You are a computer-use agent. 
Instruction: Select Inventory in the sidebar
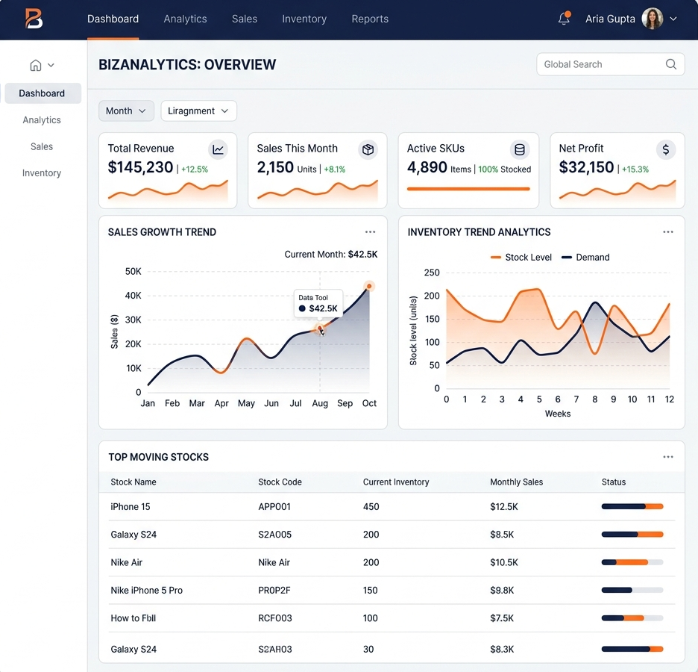point(42,173)
